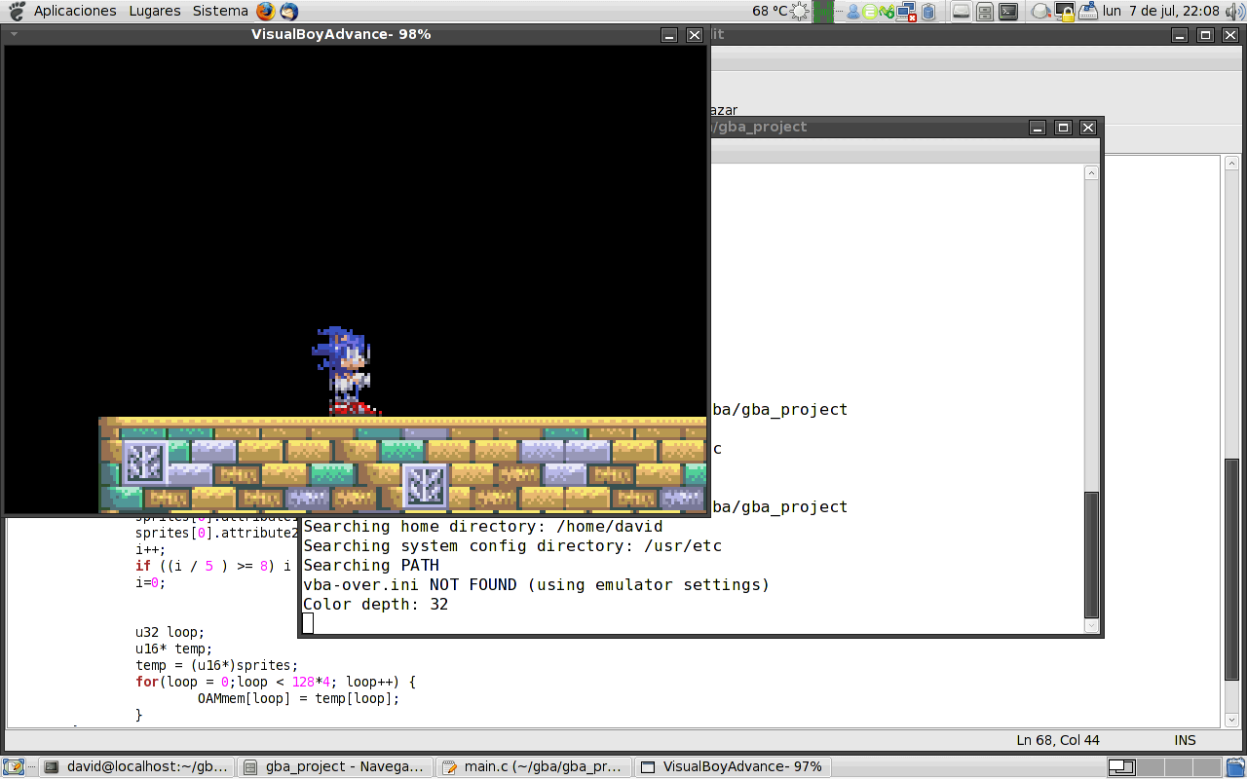Open the green system monitor graph applet
Screen dimensions: 1247x779
pos(824,12)
